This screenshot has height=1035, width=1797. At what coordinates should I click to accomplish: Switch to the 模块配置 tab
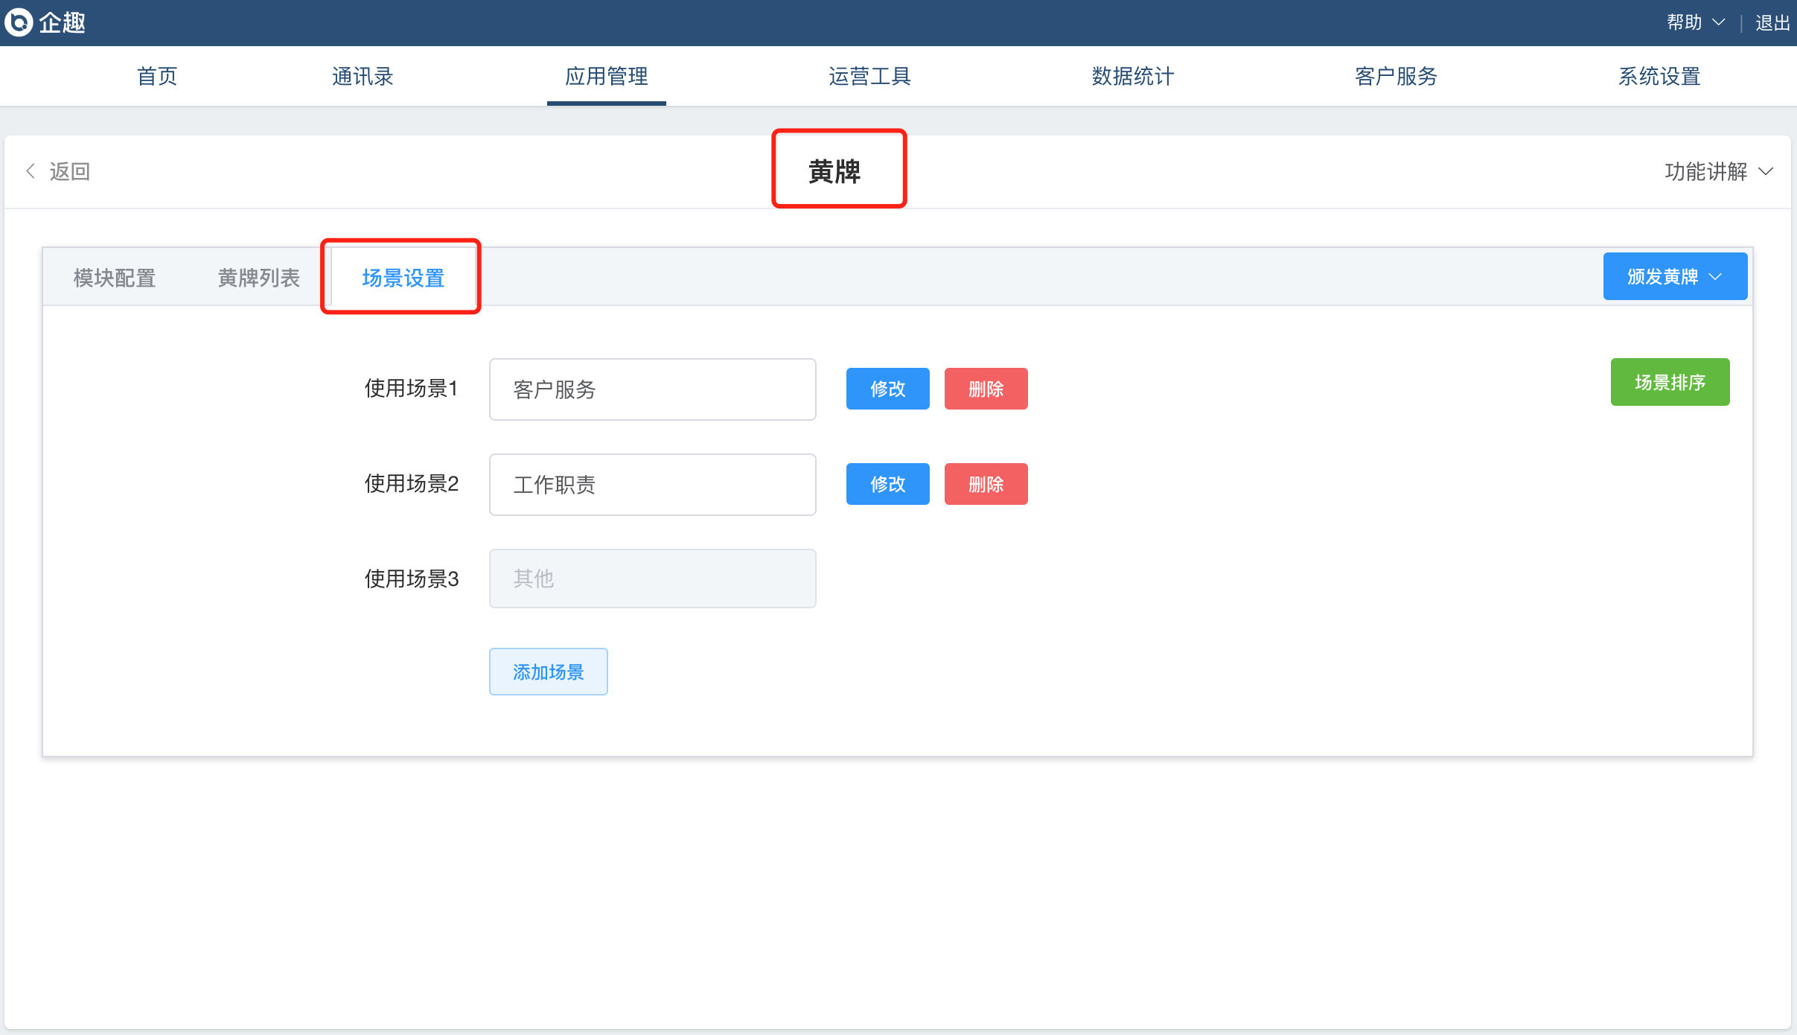(115, 278)
